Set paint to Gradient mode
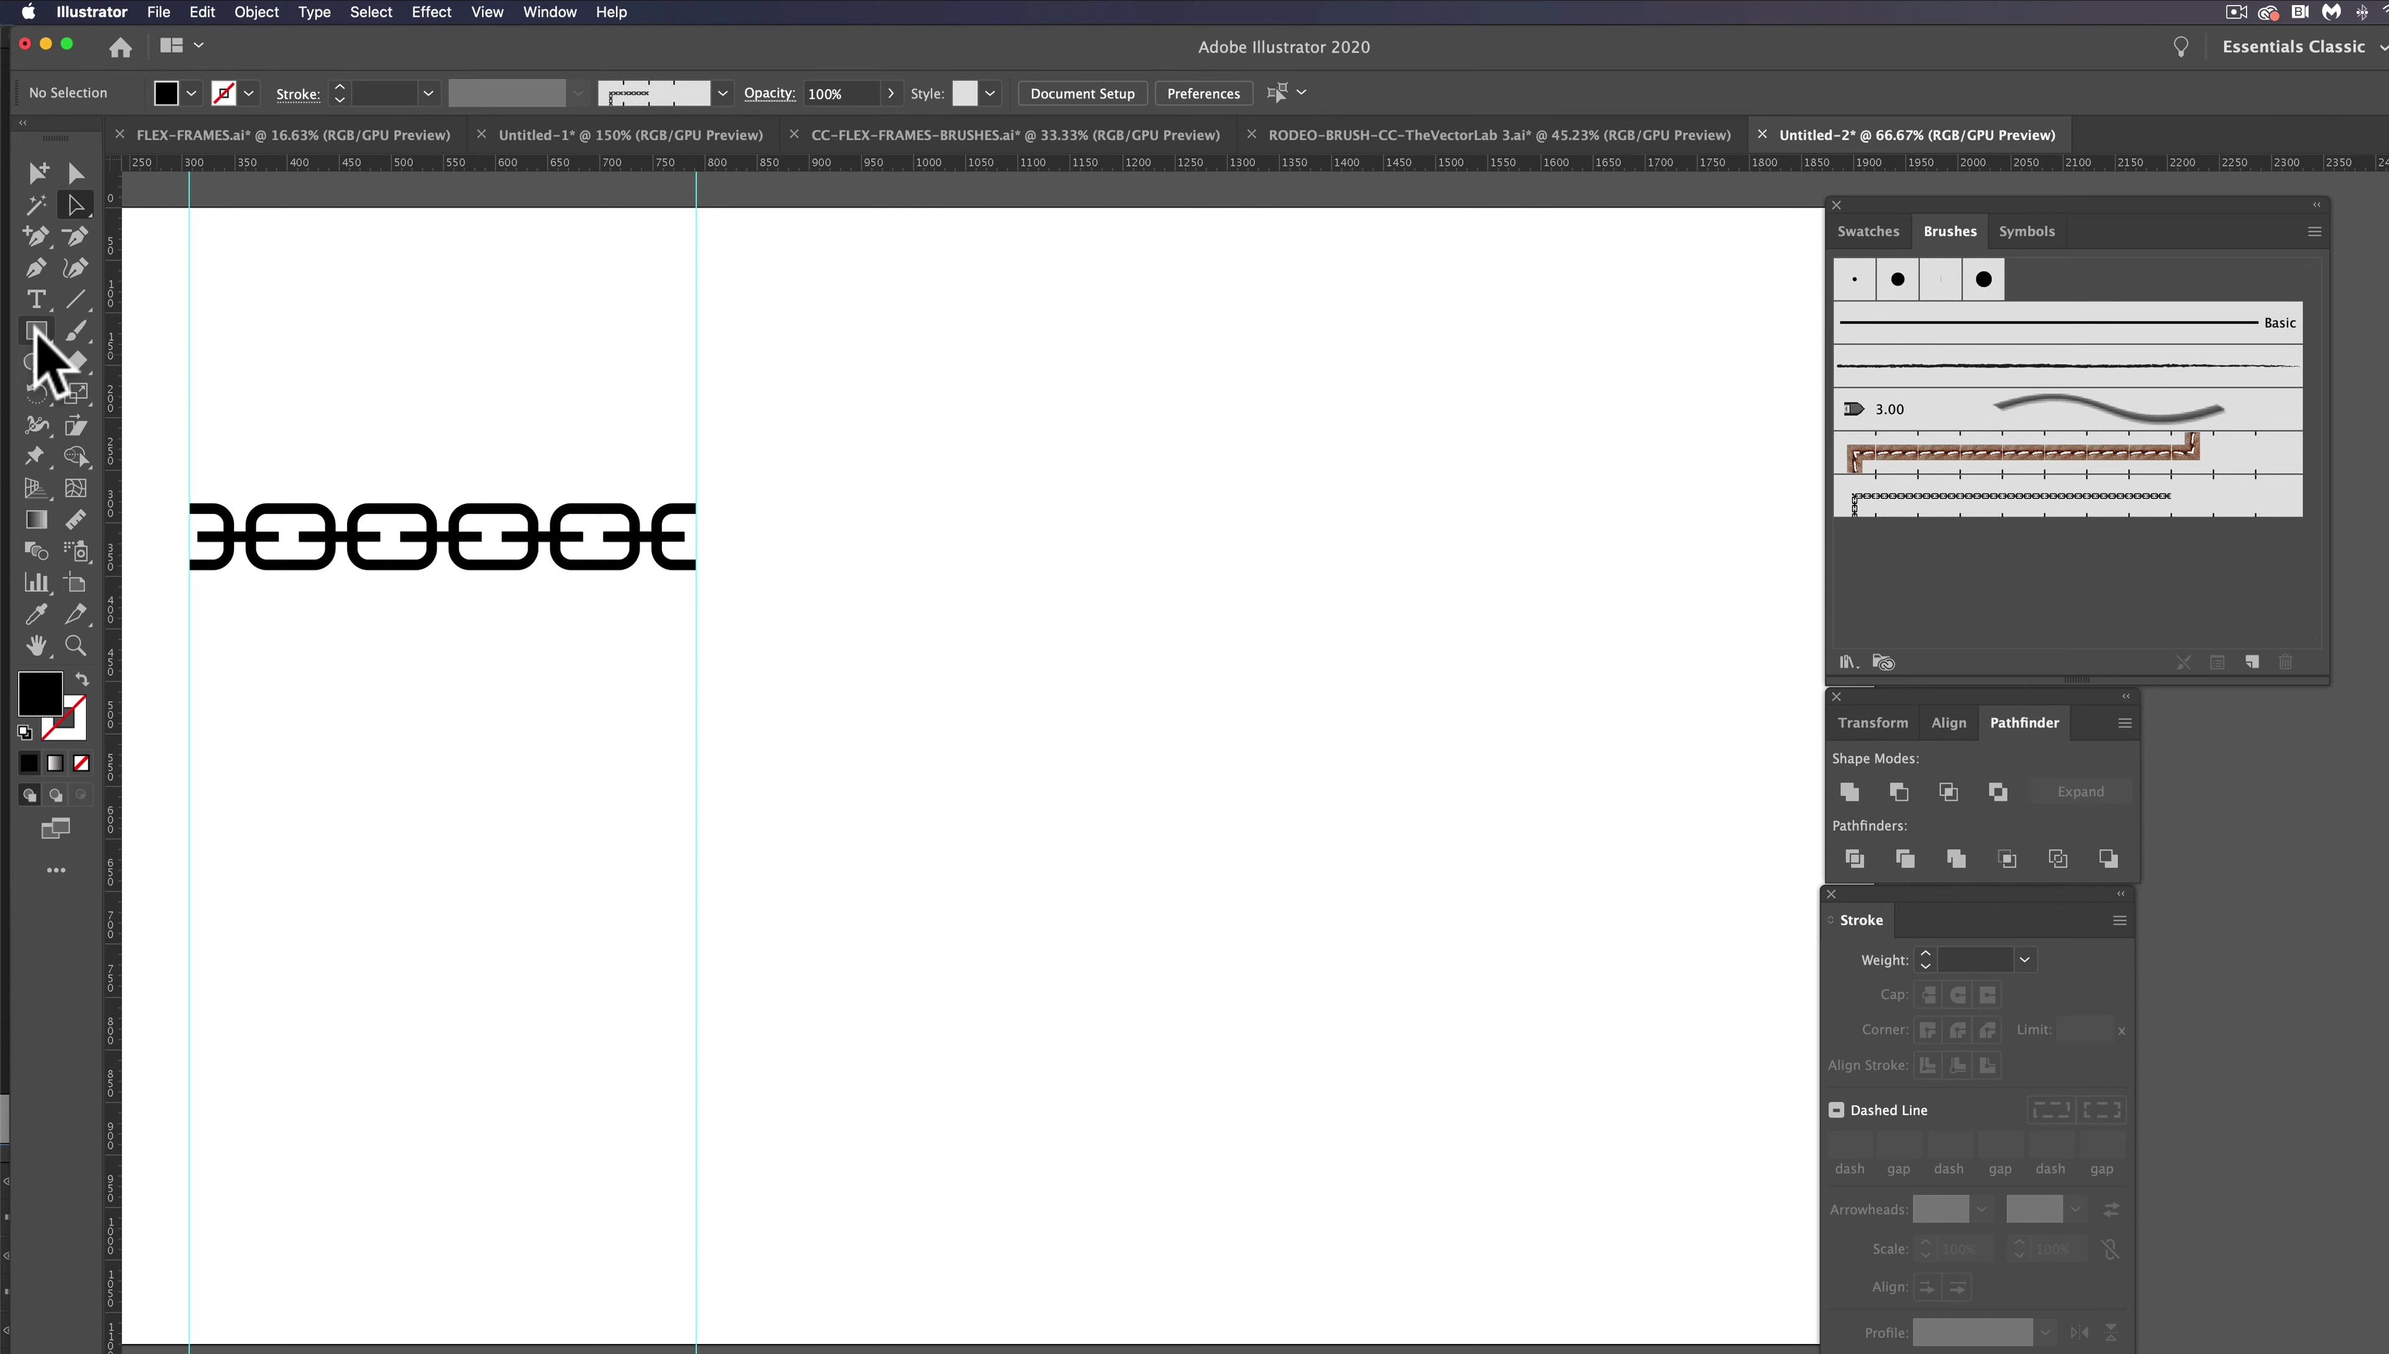The height and width of the screenshot is (1354, 2389). (56, 763)
